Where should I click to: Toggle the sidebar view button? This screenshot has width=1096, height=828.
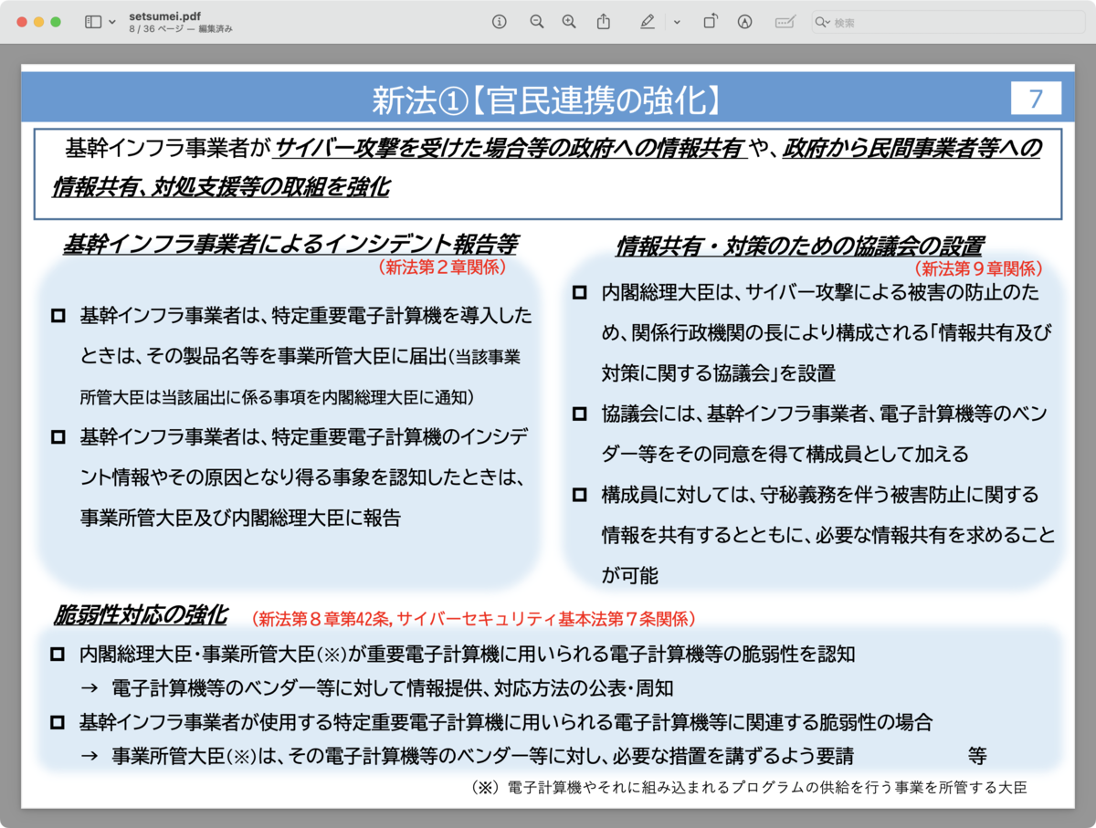pos(93,22)
